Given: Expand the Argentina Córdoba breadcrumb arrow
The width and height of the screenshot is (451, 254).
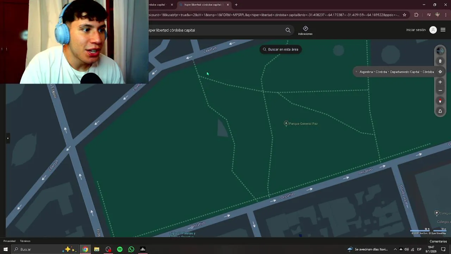Looking at the screenshot, I should point(356,72).
